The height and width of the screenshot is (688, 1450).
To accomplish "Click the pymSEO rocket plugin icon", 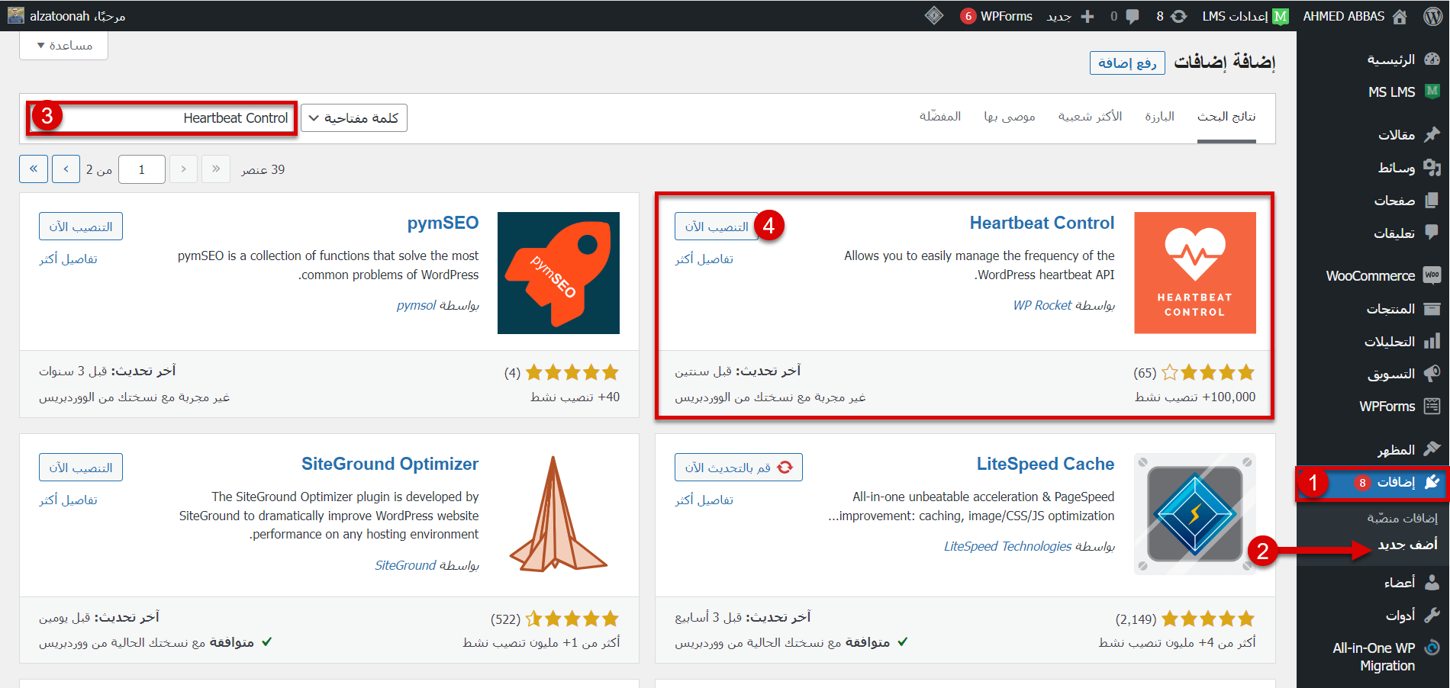I will [x=558, y=273].
